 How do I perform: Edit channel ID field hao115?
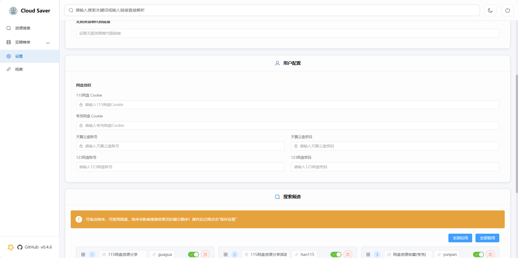305,254
